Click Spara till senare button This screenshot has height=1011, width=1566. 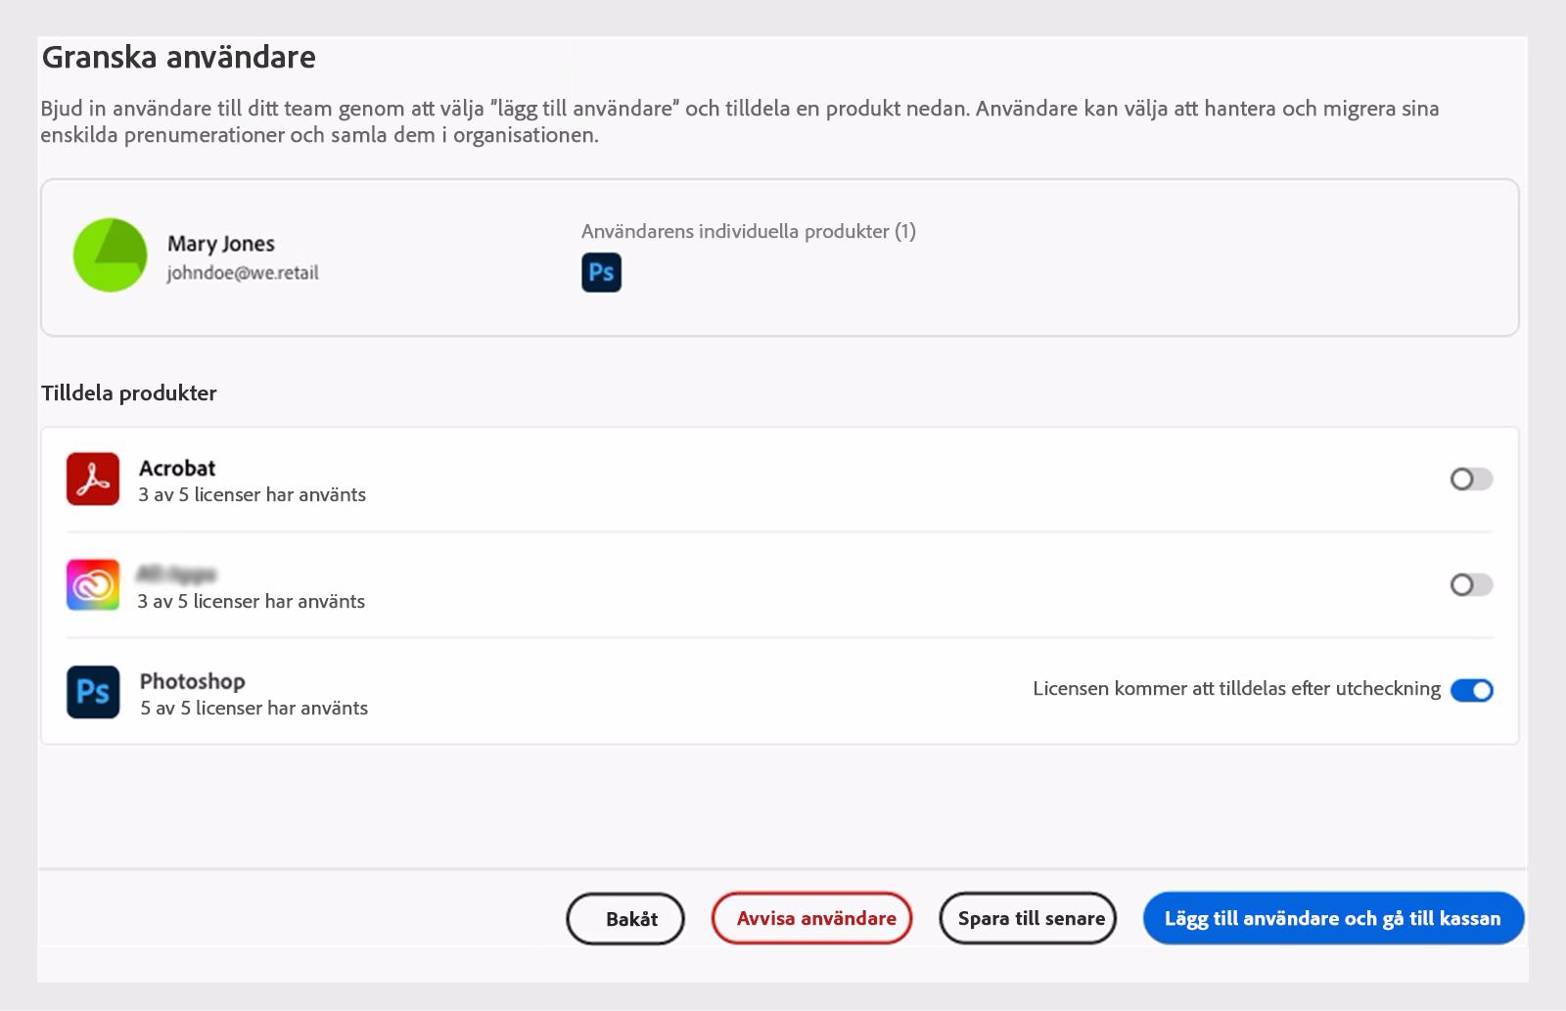pos(1028,918)
